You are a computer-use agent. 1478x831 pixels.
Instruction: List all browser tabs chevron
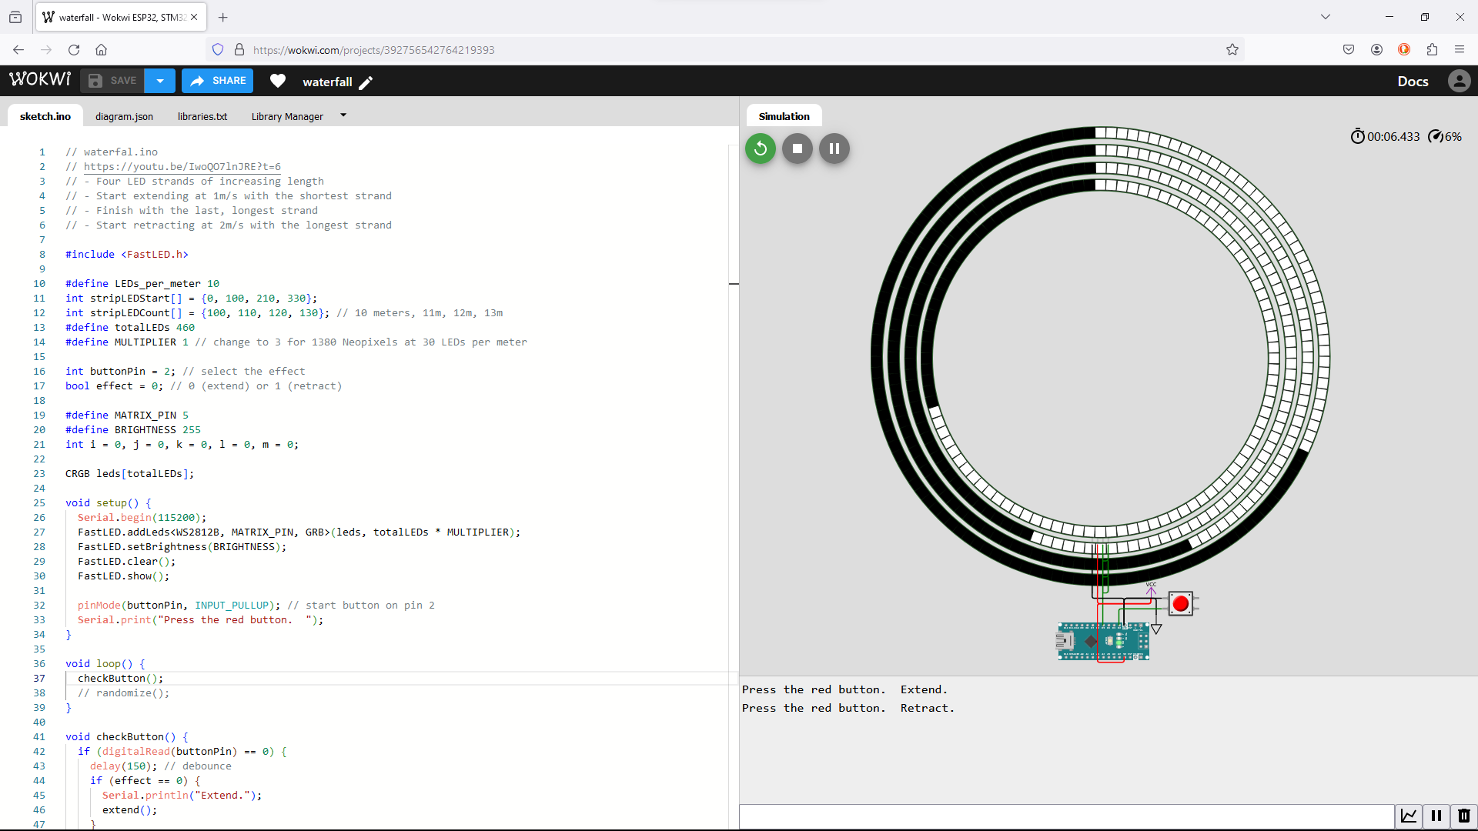(1325, 17)
